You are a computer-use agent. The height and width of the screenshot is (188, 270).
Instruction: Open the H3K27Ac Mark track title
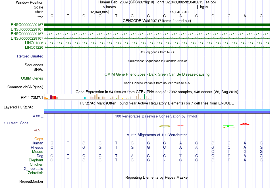[x=157, y=103]
